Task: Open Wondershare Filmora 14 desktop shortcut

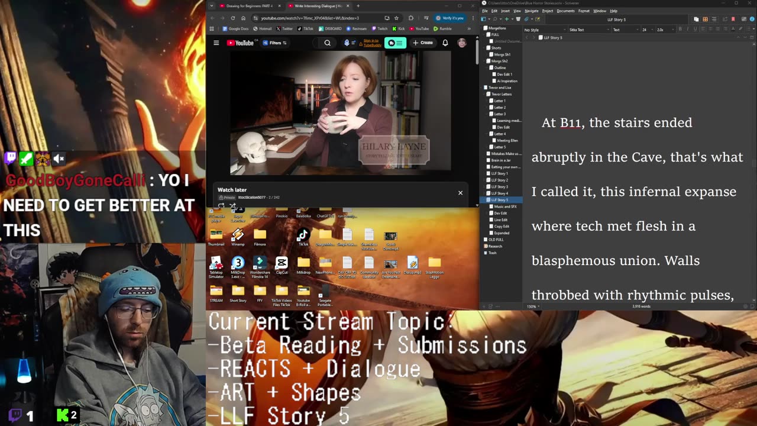Action: [x=260, y=268]
